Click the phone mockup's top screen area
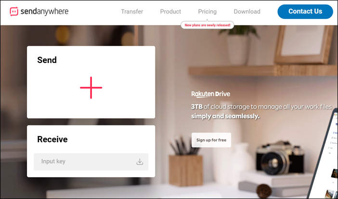This screenshot has height=199, width=338. coord(336,121)
